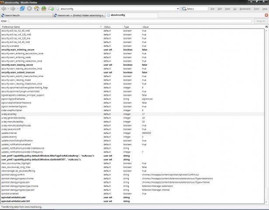This screenshot has height=210, width=269.
Task: Select signon.SignonFileName preference row
Action: coord(132,99)
